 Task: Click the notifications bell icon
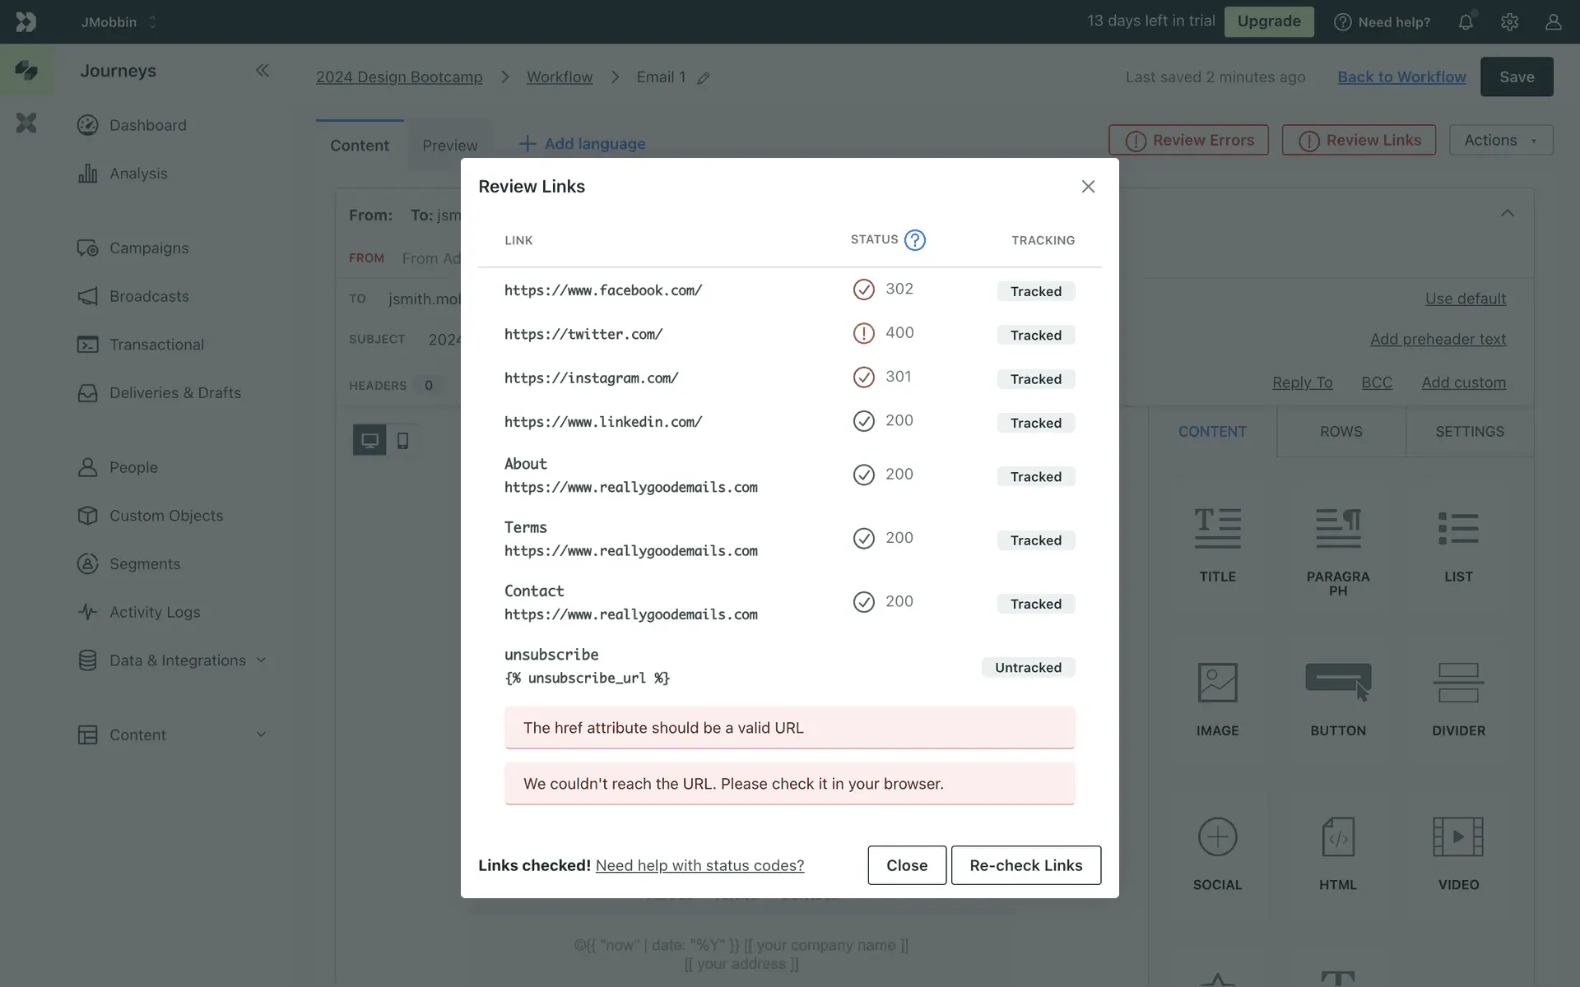[1466, 22]
